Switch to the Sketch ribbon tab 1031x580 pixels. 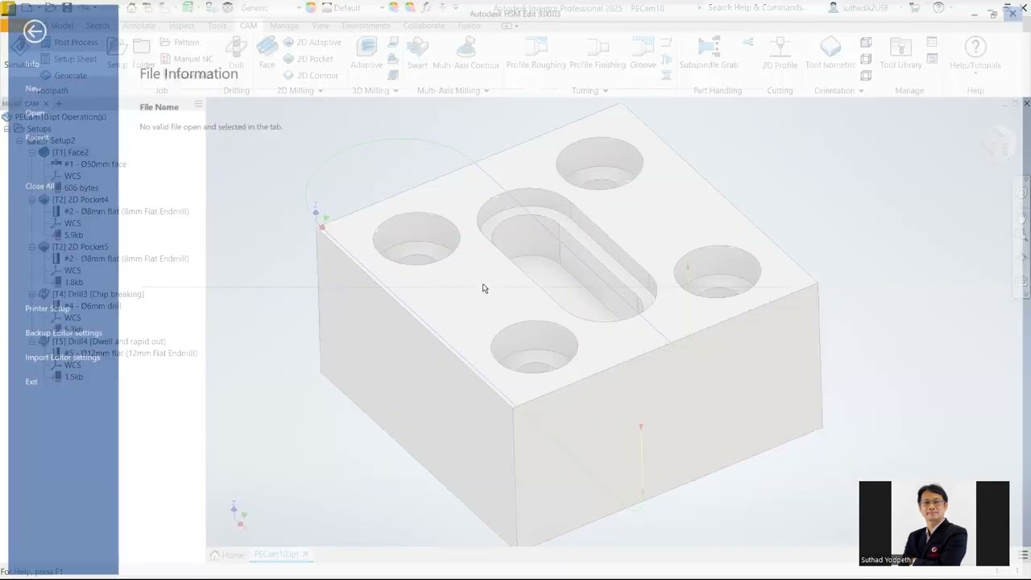pos(97,26)
